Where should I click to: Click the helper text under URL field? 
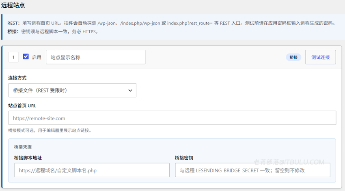click(50, 131)
